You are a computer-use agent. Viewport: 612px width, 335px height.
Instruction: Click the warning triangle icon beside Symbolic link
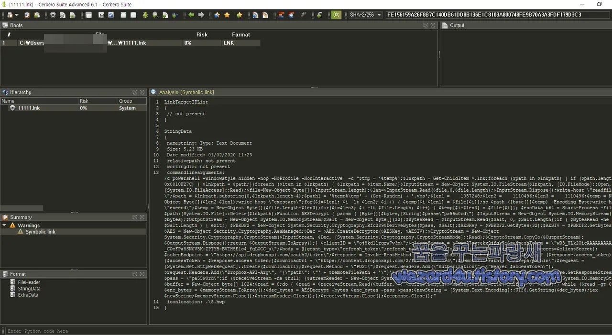pos(21,232)
